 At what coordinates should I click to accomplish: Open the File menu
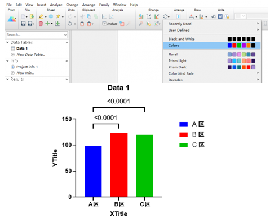tap(9, 5)
